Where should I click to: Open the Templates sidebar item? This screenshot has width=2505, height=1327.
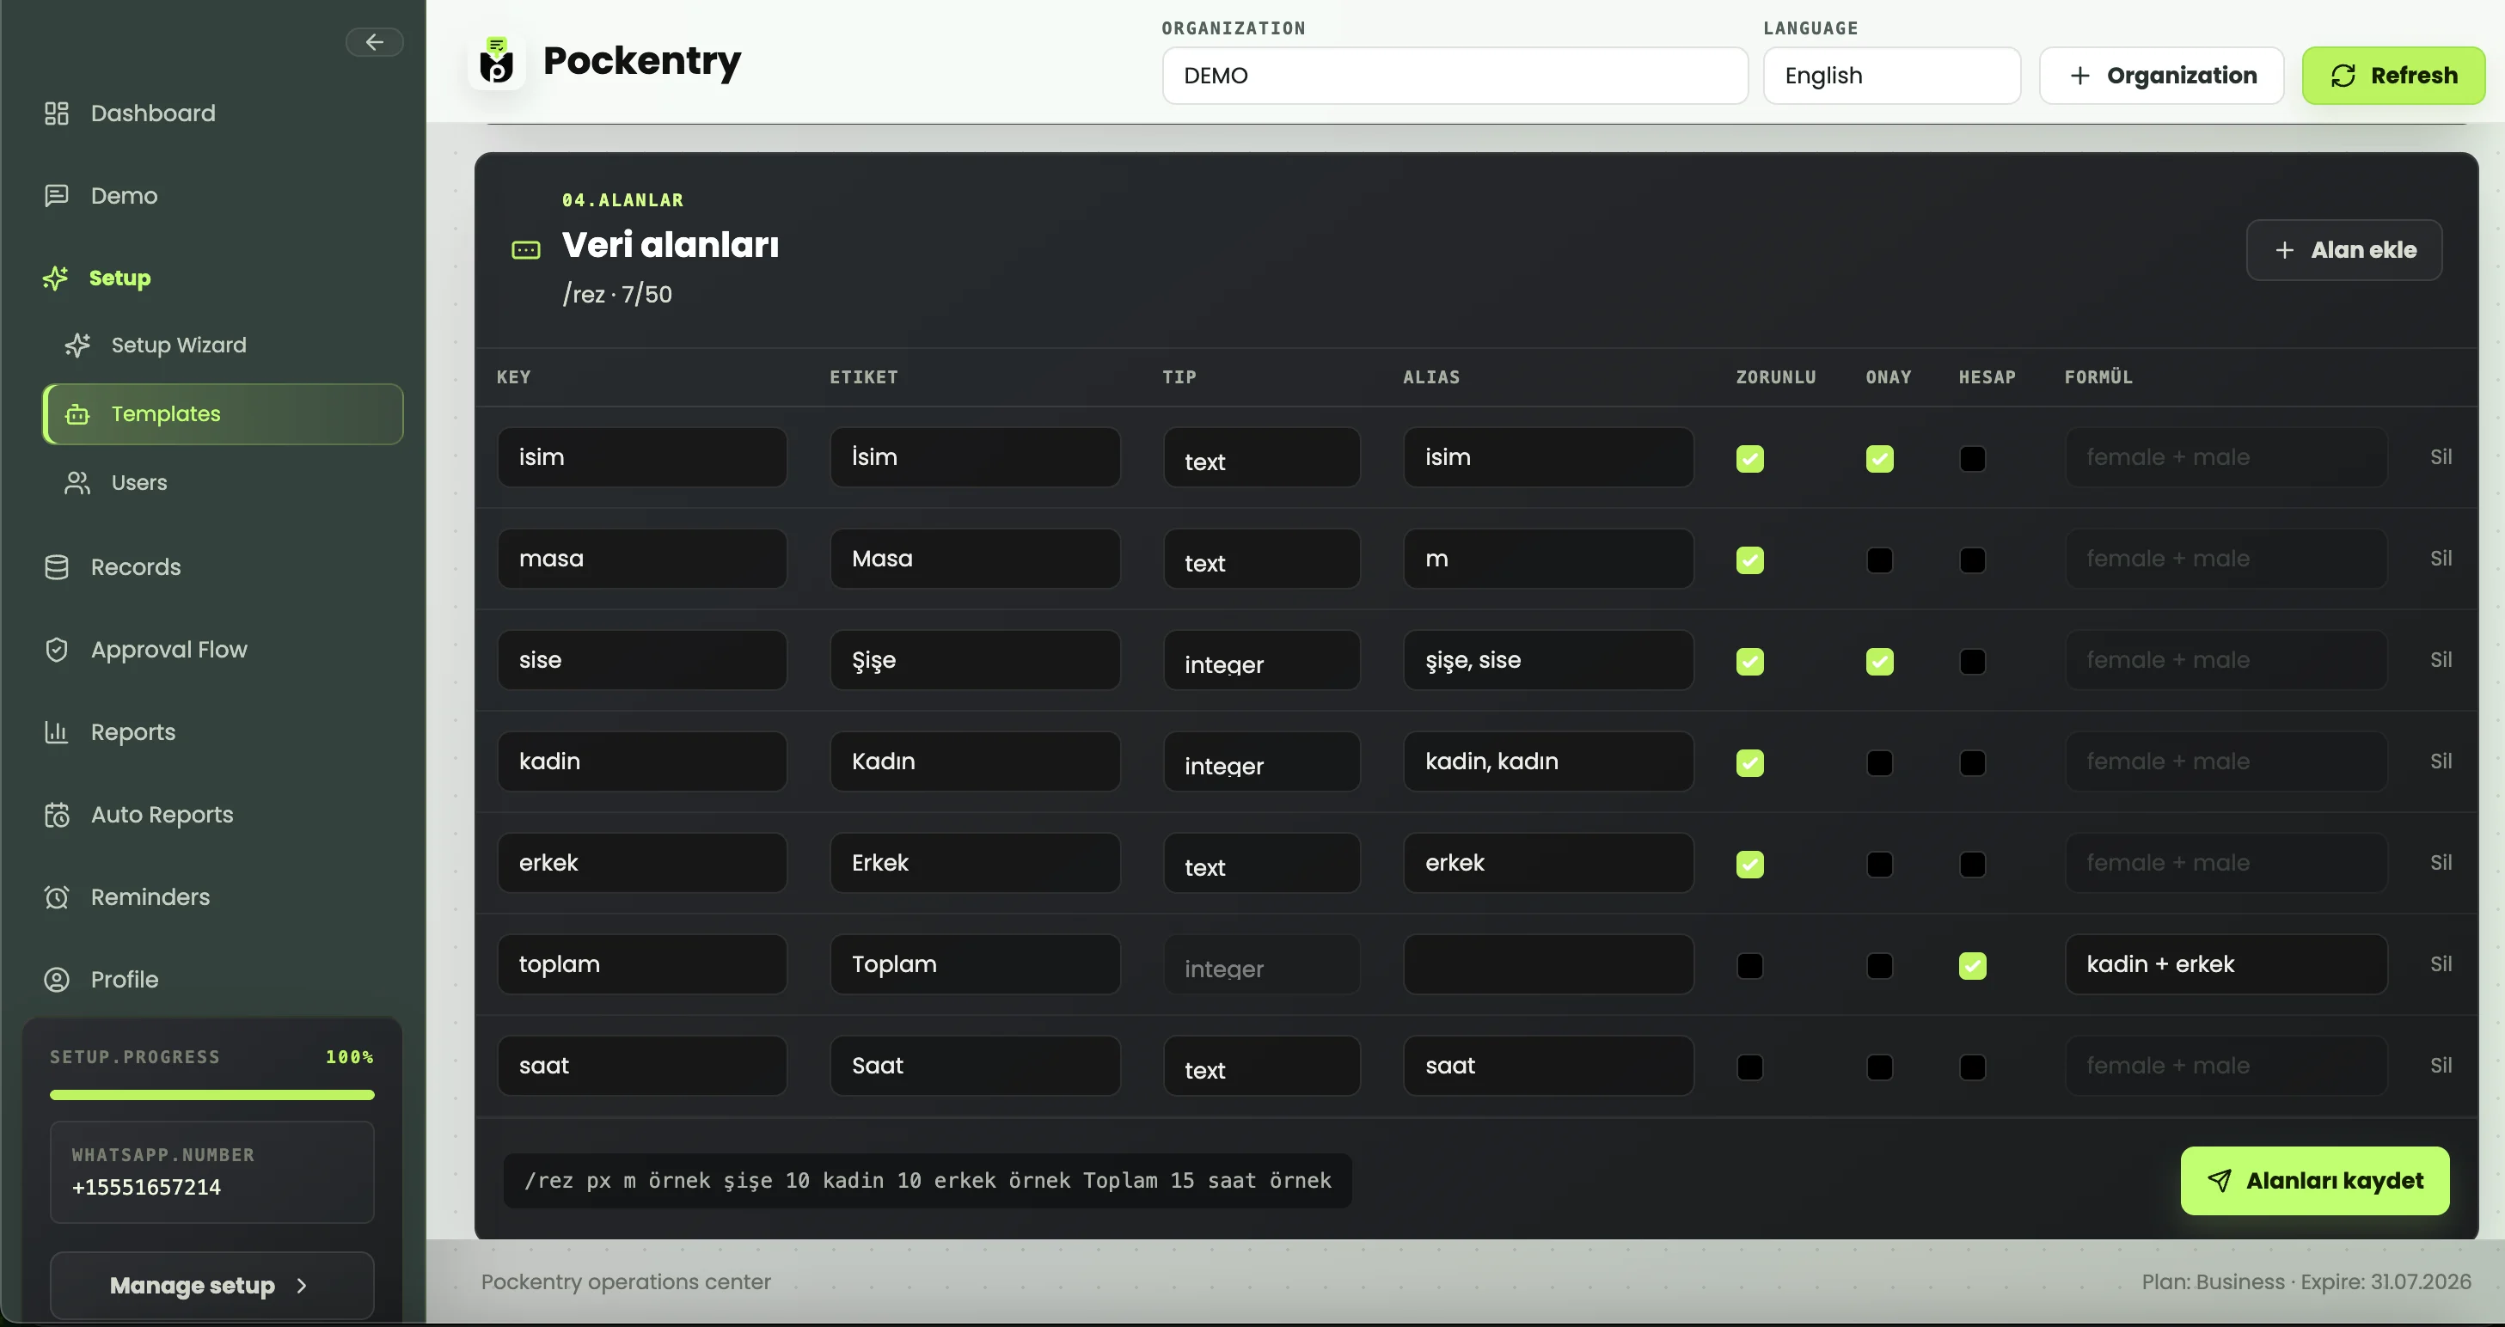pos(223,414)
